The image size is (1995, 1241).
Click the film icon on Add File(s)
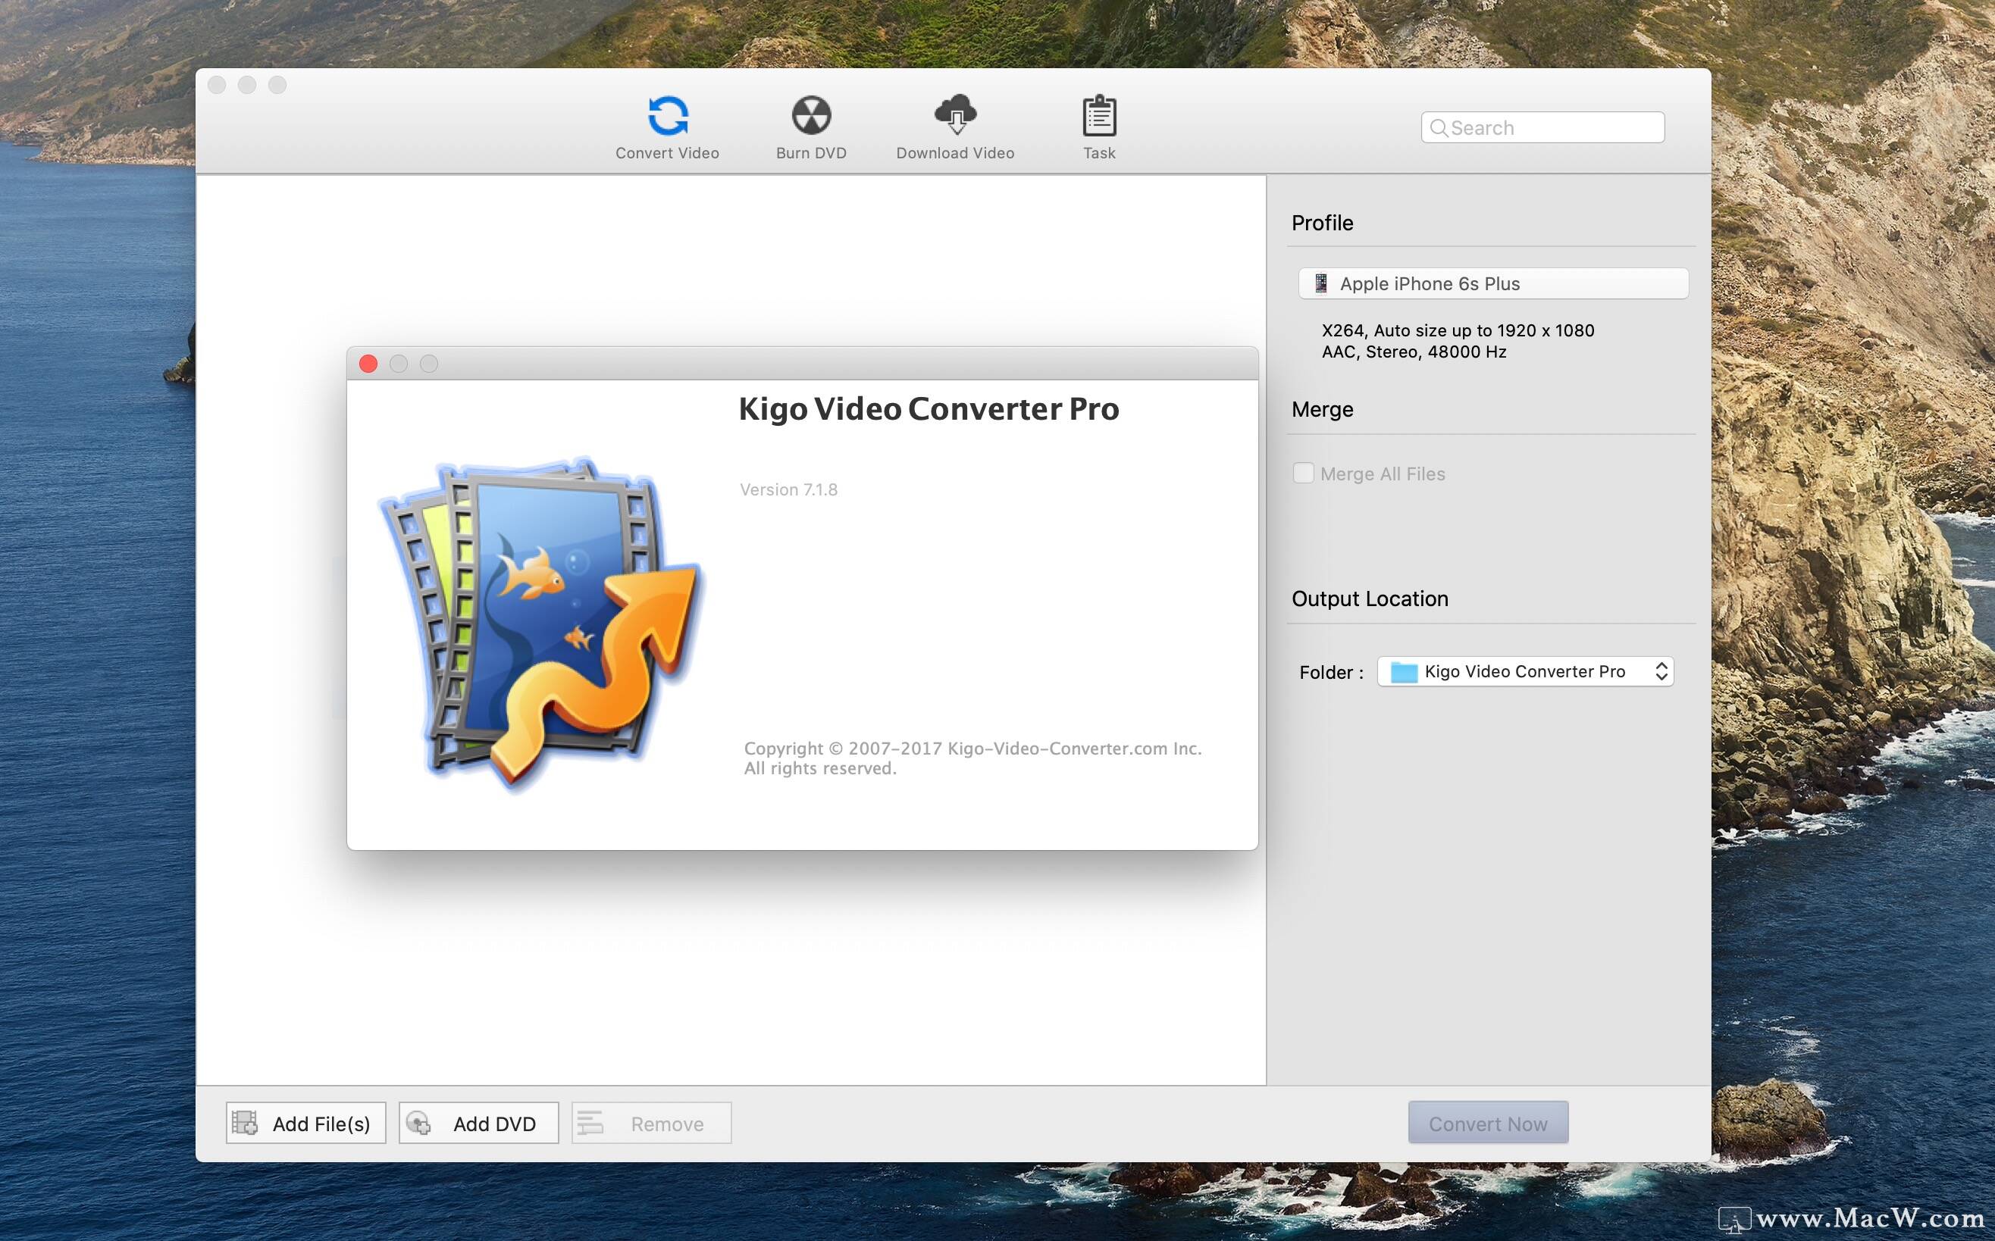[245, 1123]
